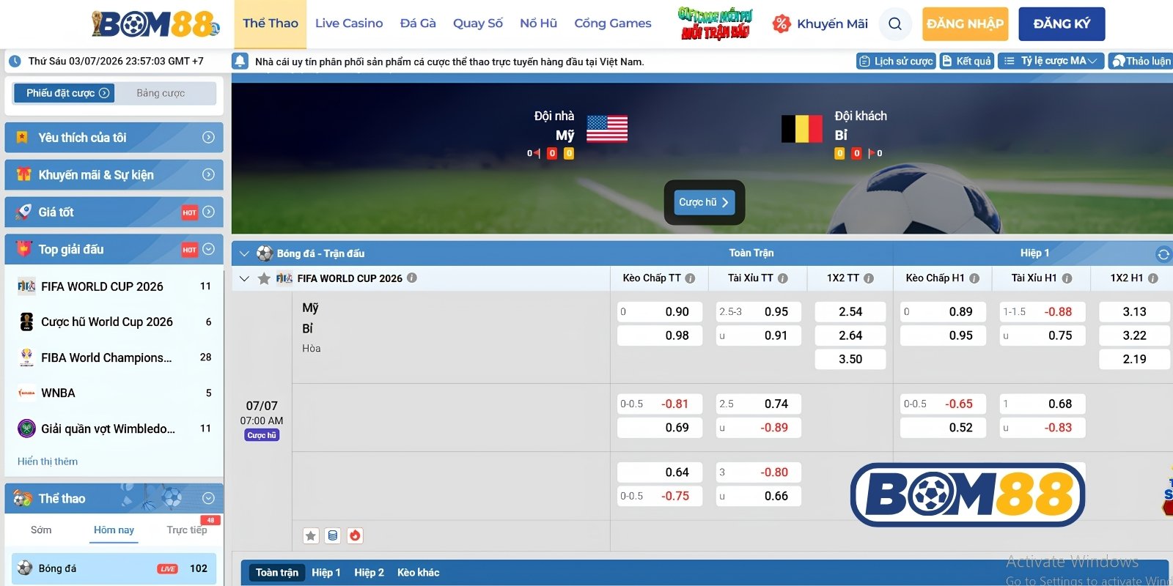Open Cổng Games in the top navigation
Screen dimensions: 1173x586
tap(613, 23)
